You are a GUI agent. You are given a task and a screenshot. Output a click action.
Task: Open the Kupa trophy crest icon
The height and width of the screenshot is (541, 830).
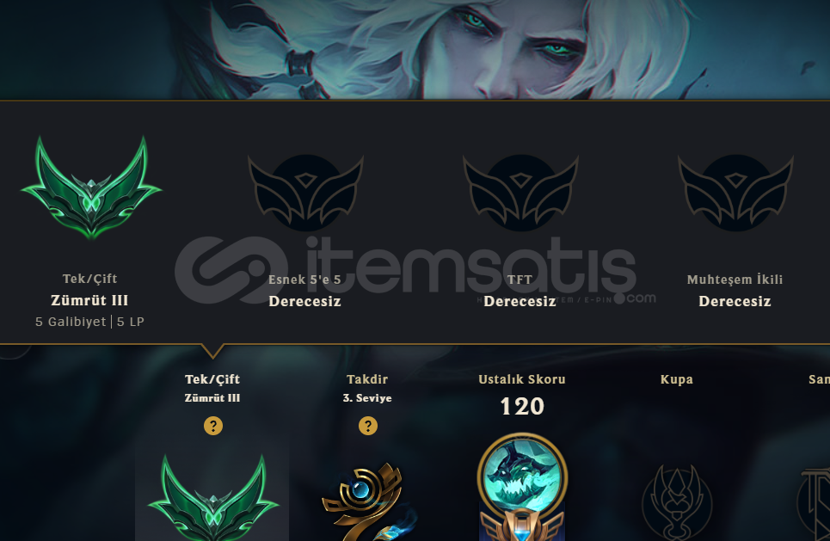point(677,502)
